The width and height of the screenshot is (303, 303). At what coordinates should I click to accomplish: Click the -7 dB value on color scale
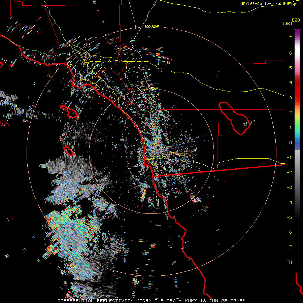(x=289, y=247)
